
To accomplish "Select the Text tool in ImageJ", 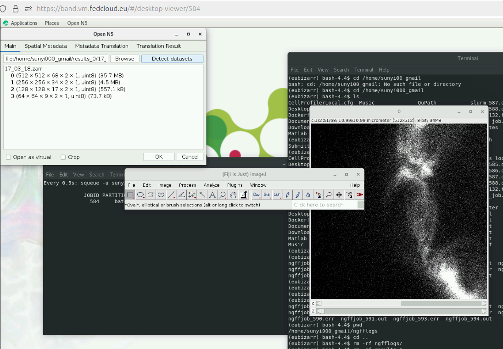I will coord(212,195).
